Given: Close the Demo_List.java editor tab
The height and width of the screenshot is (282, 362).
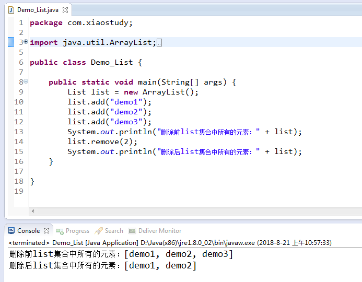Looking at the screenshot, I should [x=65, y=10].
